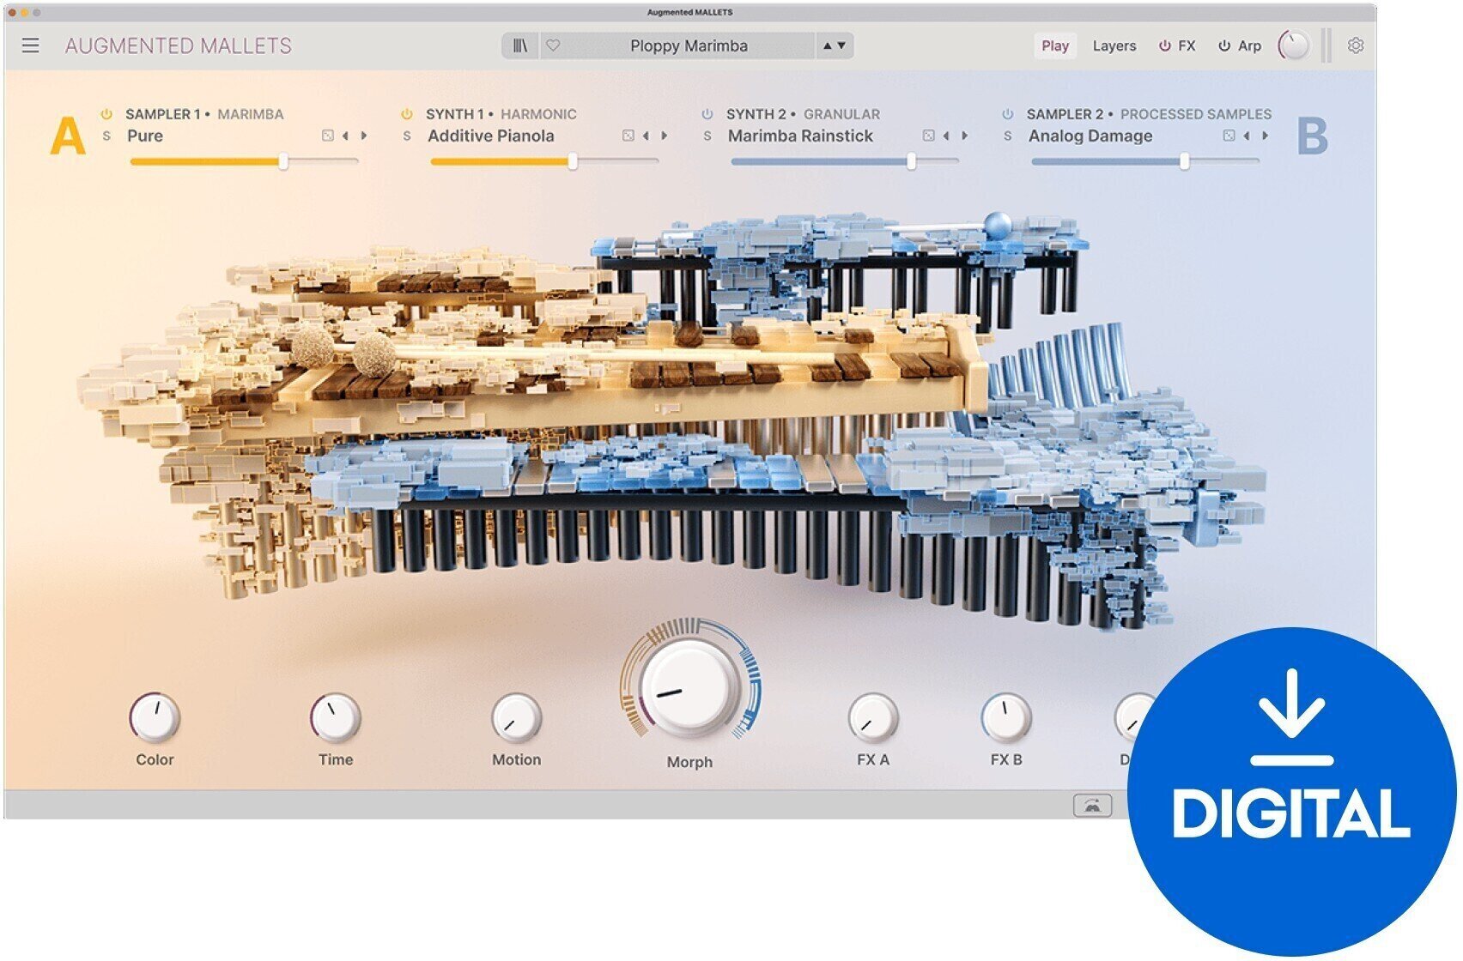
Task: Solo the Sampler 2 layer
Action: (1006, 136)
